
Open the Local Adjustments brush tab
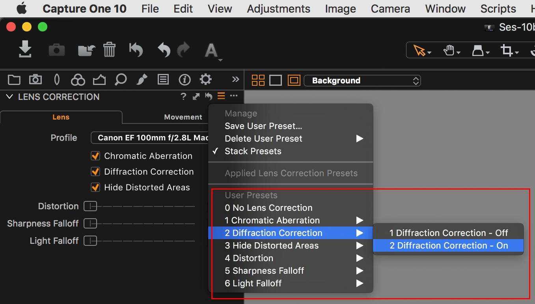coord(142,80)
